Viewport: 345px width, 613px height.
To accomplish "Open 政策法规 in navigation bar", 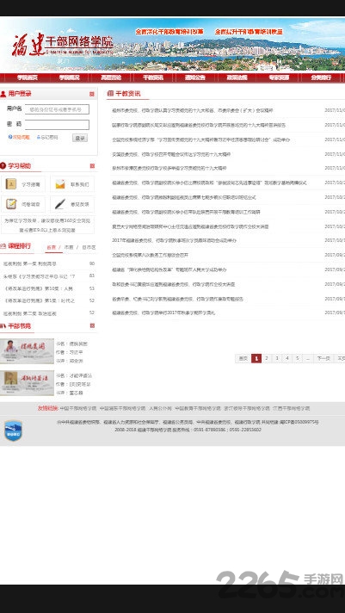I will [237, 77].
